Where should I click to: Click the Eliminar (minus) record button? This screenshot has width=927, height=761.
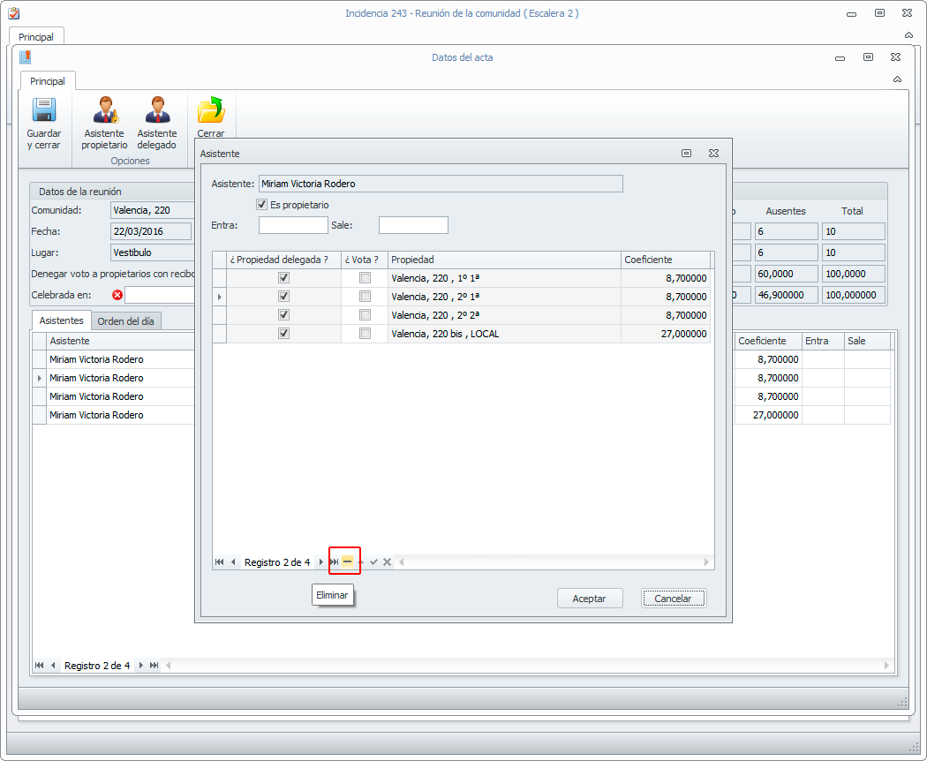tap(348, 561)
